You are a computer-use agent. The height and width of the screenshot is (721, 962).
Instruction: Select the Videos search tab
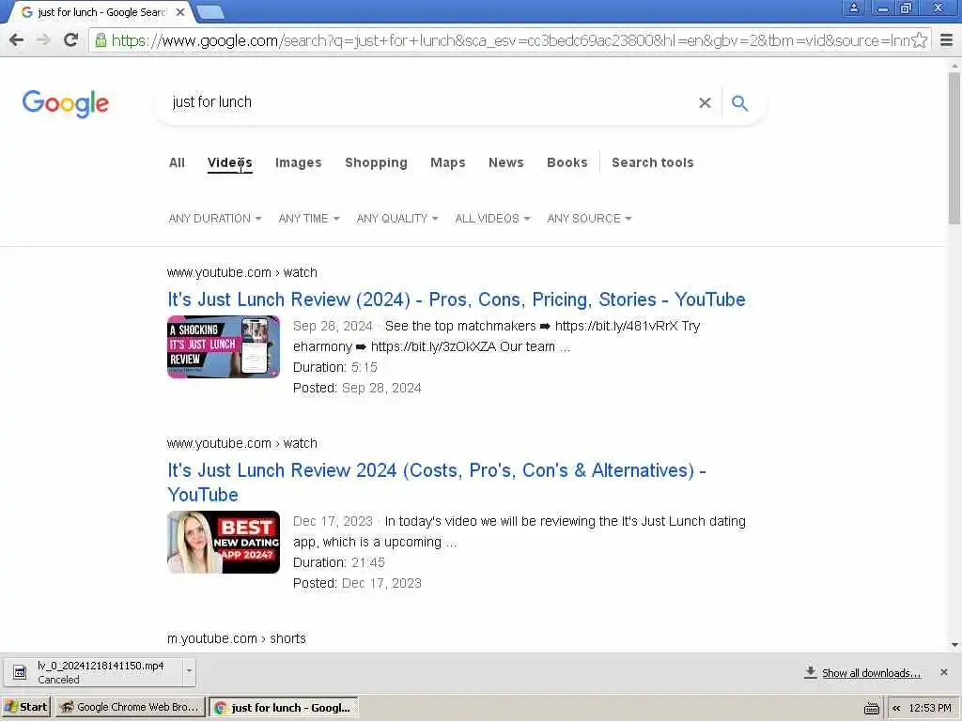229,162
